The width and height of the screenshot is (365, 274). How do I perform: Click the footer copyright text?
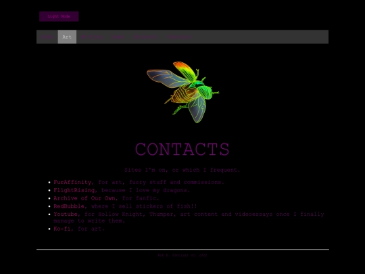pos(182,255)
